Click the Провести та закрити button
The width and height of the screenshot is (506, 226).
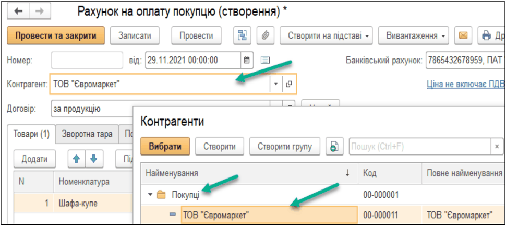click(x=56, y=36)
